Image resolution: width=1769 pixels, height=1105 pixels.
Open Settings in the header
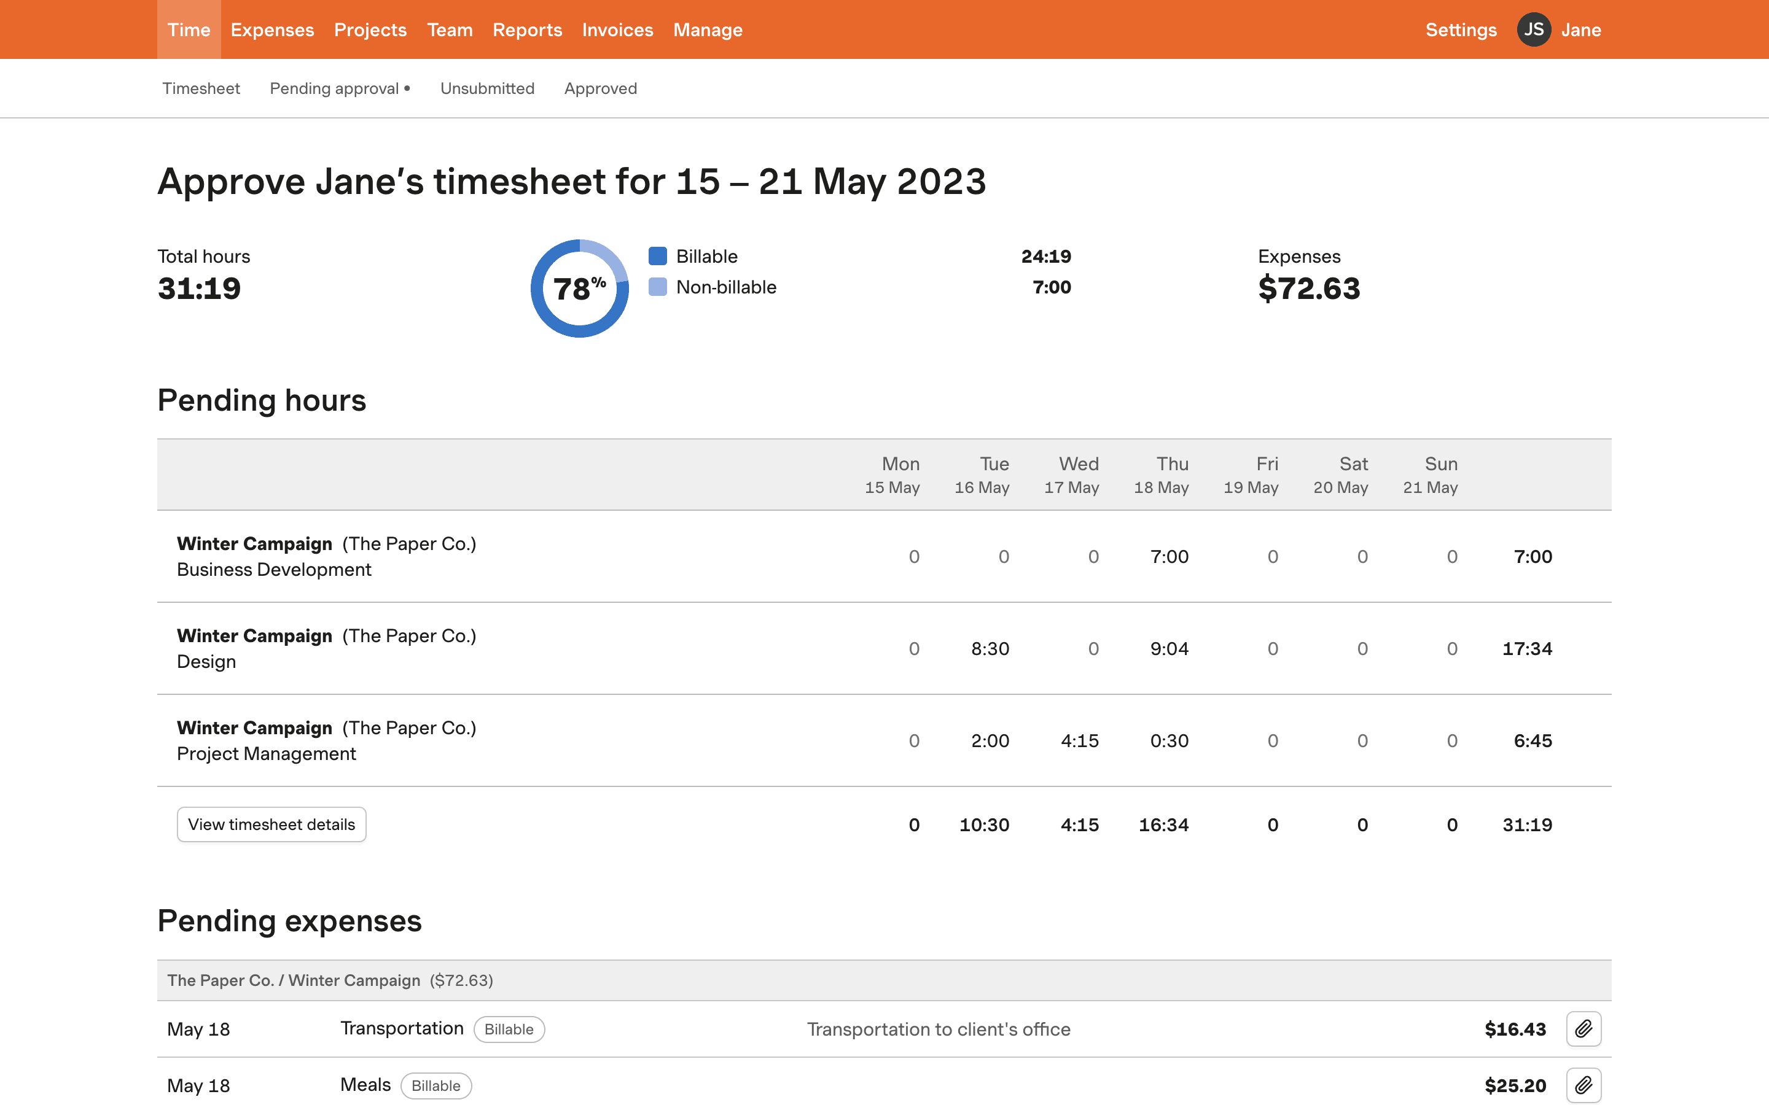coord(1461,30)
